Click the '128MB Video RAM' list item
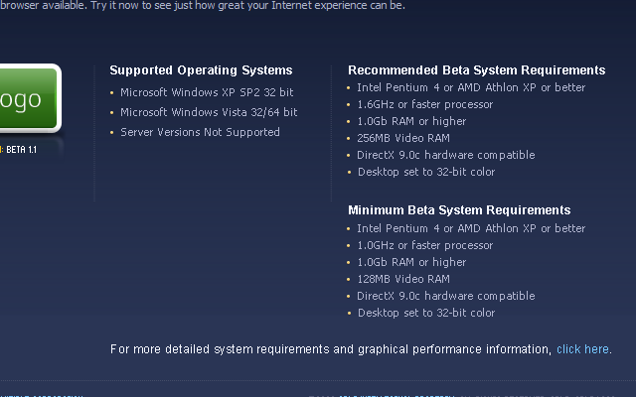This screenshot has height=397, width=636. [x=403, y=279]
